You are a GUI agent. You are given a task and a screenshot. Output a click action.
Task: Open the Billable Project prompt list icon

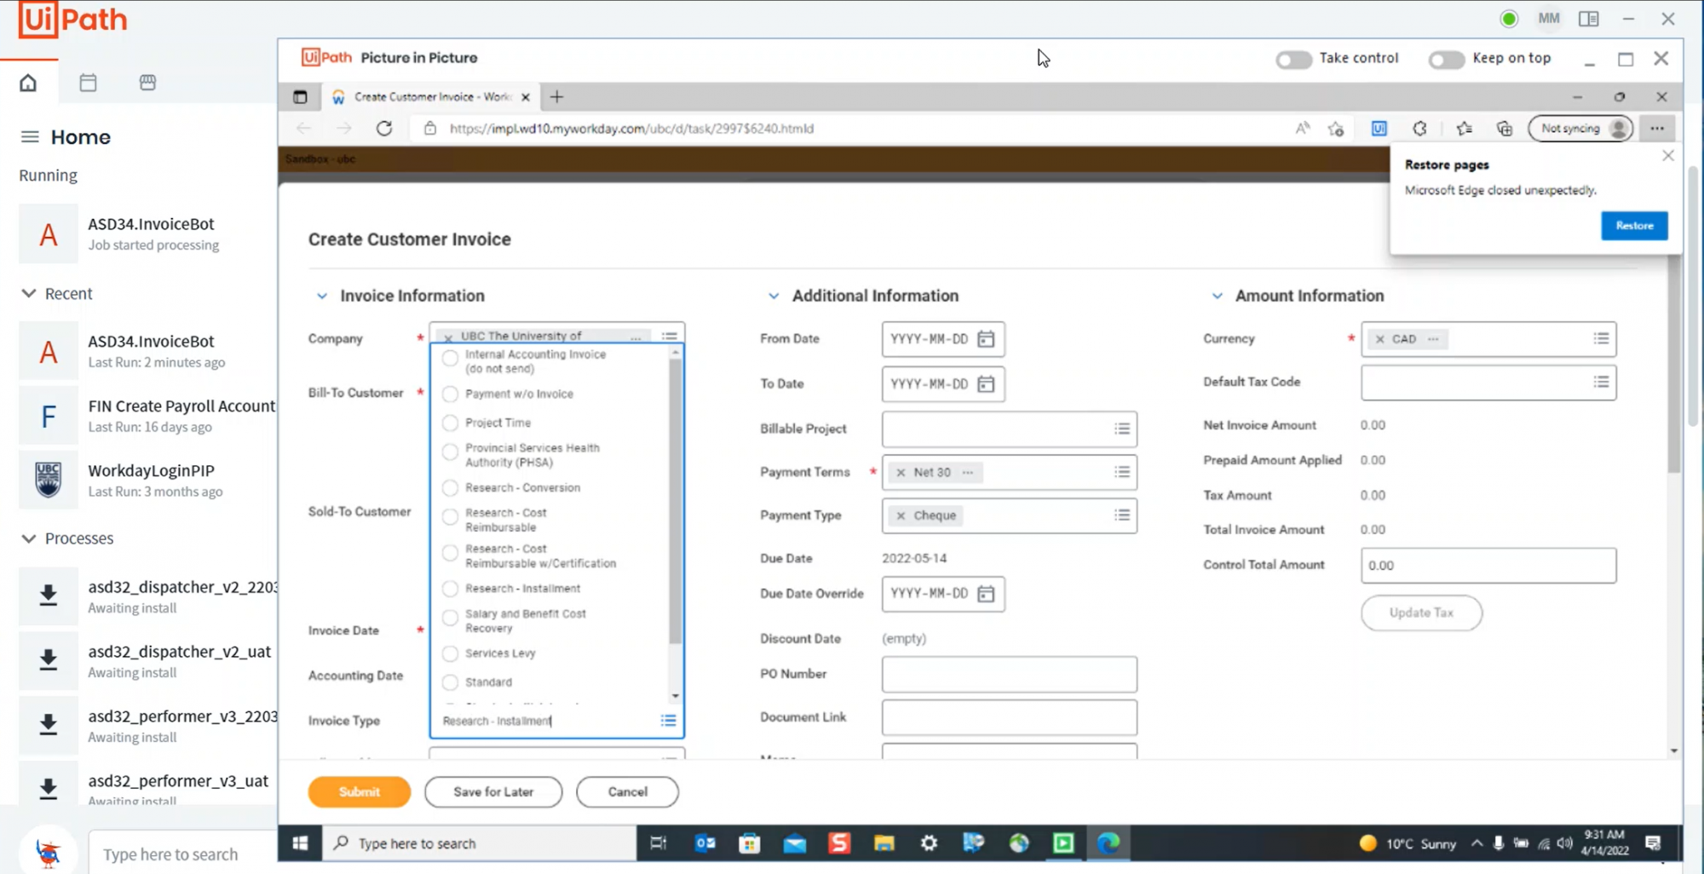(1122, 429)
